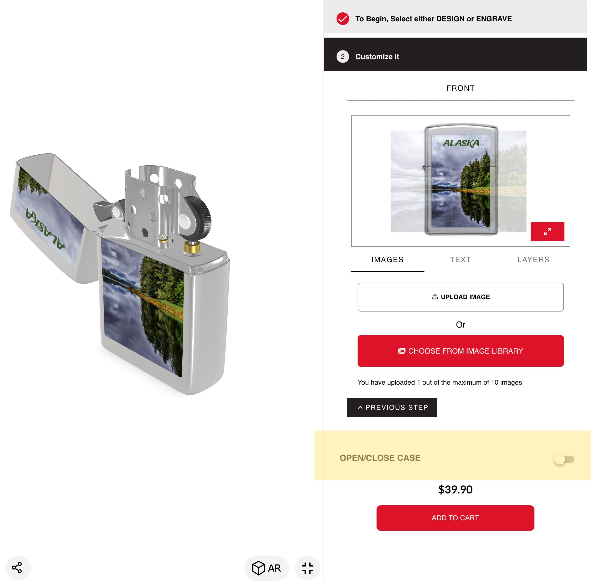Click the upload image icon
Viewport: 591px width, 581px height.
pyautogui.click(x=435, y=297)
